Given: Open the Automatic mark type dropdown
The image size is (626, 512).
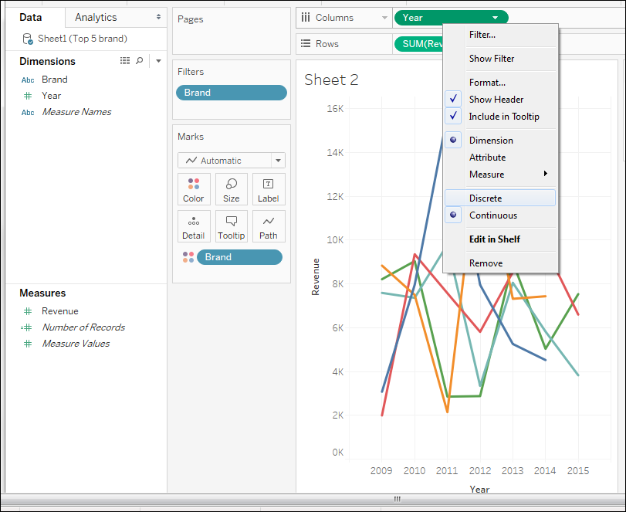Looking at the screenshot, I should pos(231,160).
